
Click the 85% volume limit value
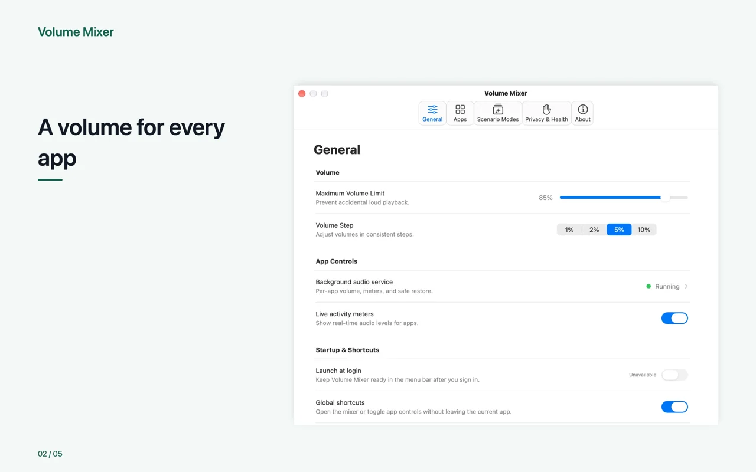pyautogui.click(x=546, y=198)
